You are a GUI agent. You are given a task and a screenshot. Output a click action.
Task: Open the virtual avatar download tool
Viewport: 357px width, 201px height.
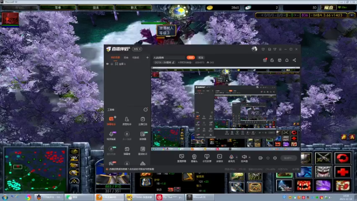point(111,151)
